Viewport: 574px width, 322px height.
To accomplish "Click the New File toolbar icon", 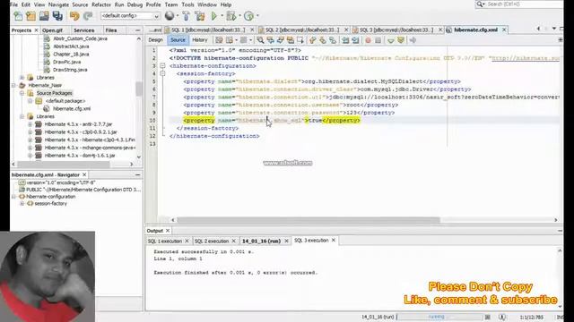I will click(x=18, y=16).
